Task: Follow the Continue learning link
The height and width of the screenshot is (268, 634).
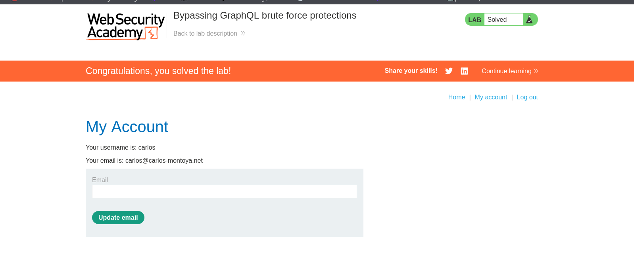Action: click(506, 71)
